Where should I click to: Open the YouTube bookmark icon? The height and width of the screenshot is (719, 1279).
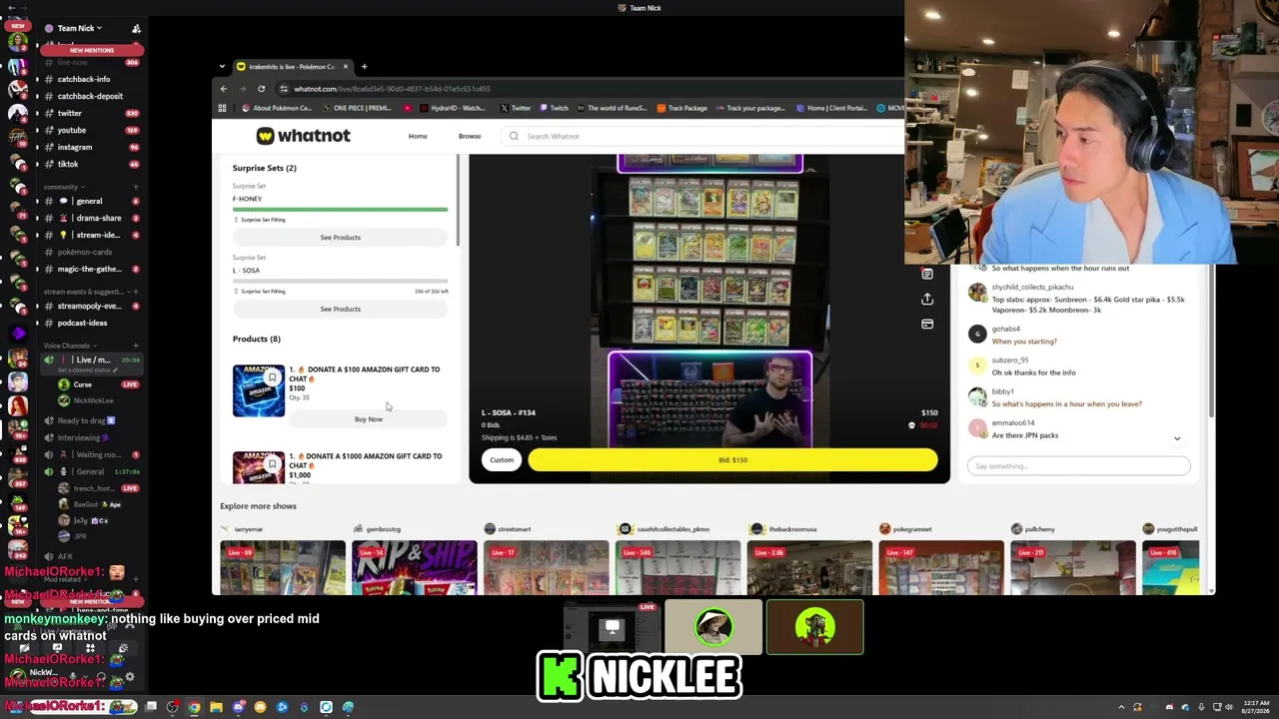tap(407, 108)
